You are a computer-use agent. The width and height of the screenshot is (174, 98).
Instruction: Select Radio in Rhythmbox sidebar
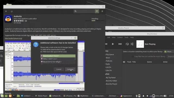tap(108, 64)
